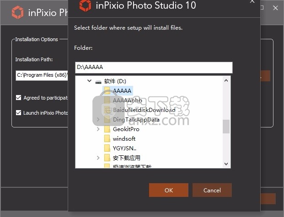Uncheck Launch inPixio Photo checkbox
The image size is (284, 217).
18,113
